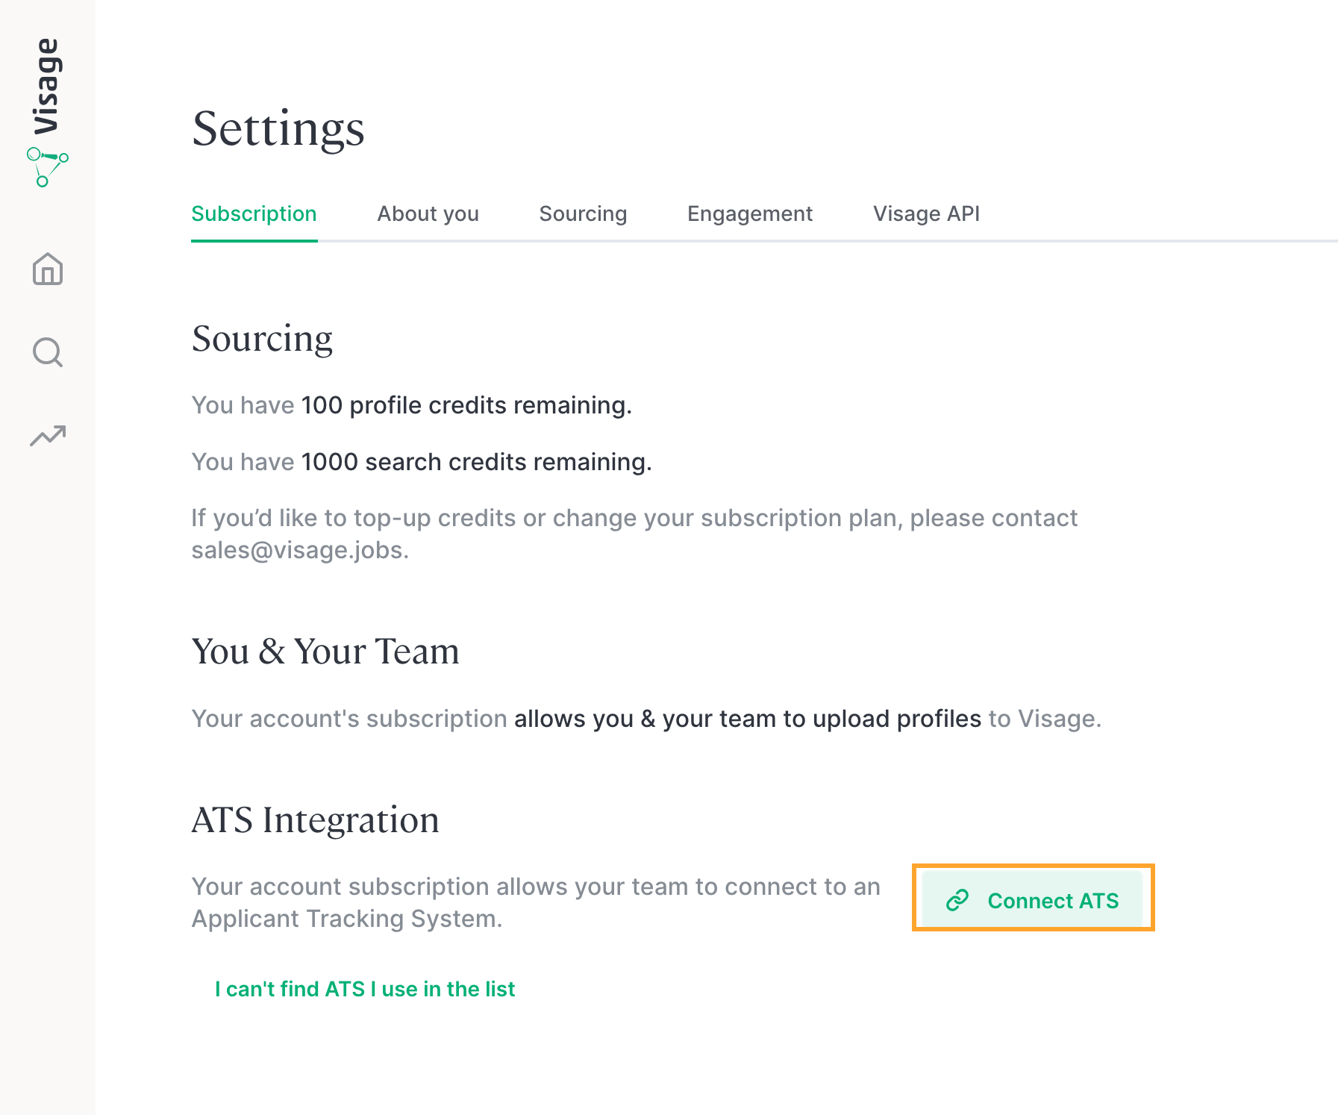Select the Engagement tab
The width and height of the screenshot is (1338, 1115).
click(x=749, y=213)
